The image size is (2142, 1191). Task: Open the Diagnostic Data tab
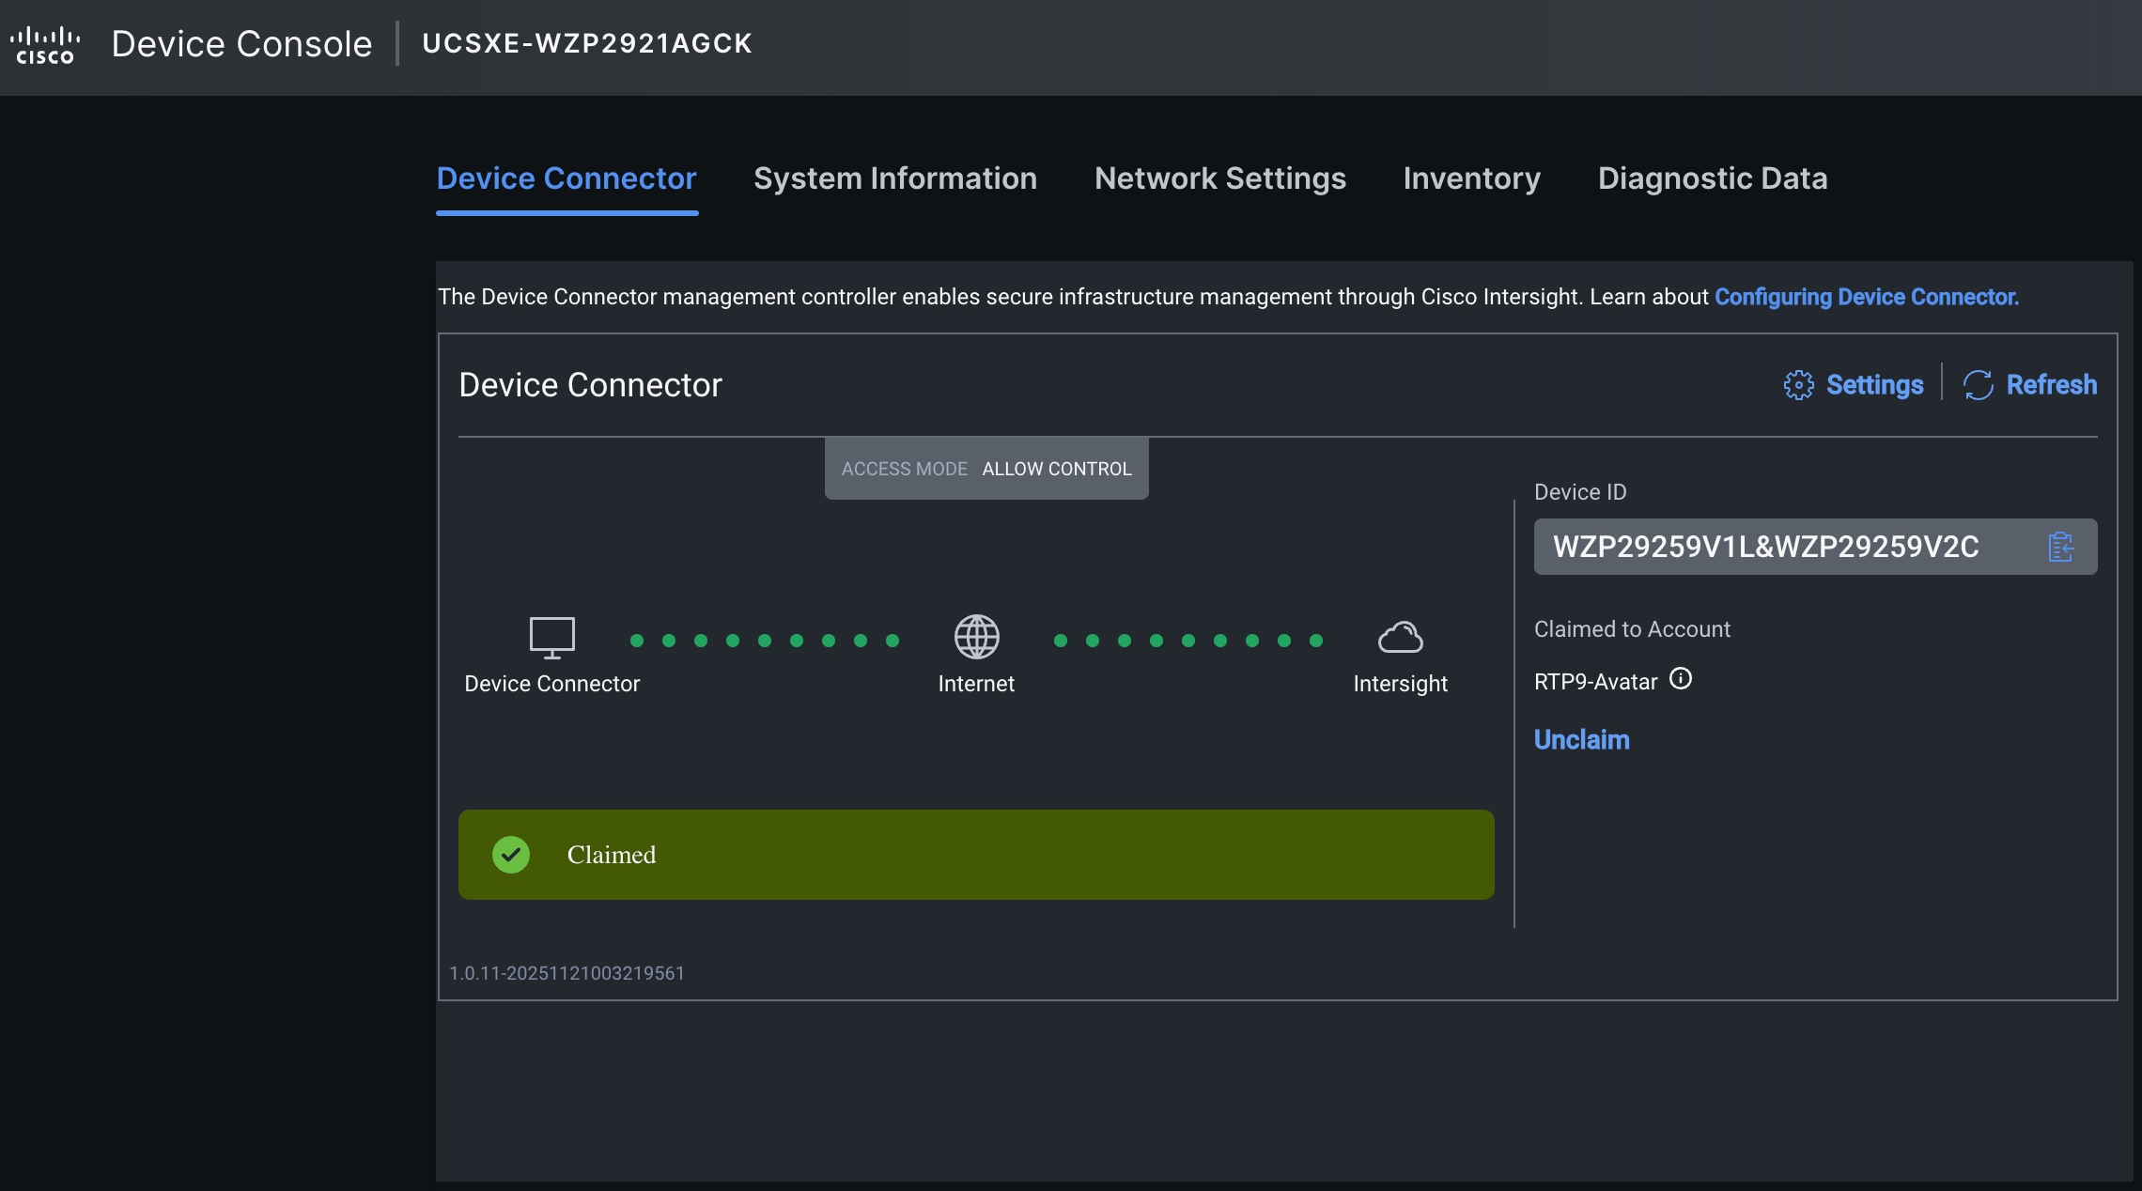pos(1713,178)
